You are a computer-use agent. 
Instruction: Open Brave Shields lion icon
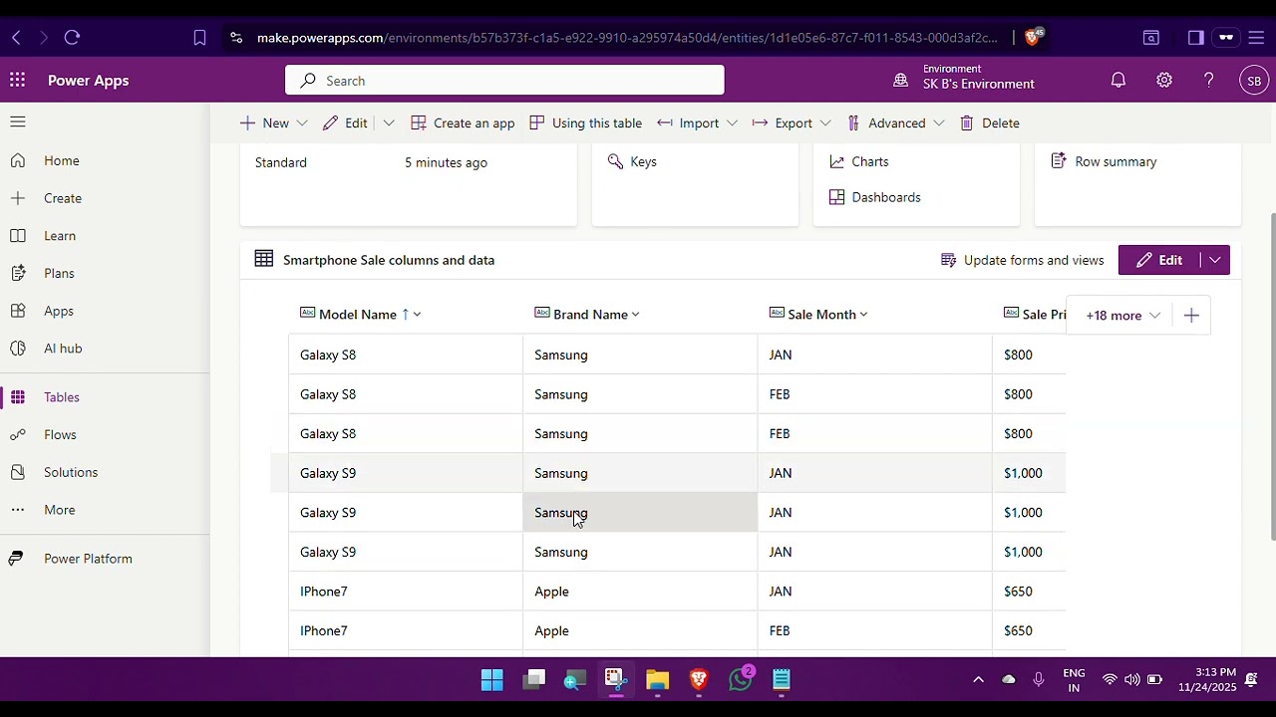tap(1033, 37)
